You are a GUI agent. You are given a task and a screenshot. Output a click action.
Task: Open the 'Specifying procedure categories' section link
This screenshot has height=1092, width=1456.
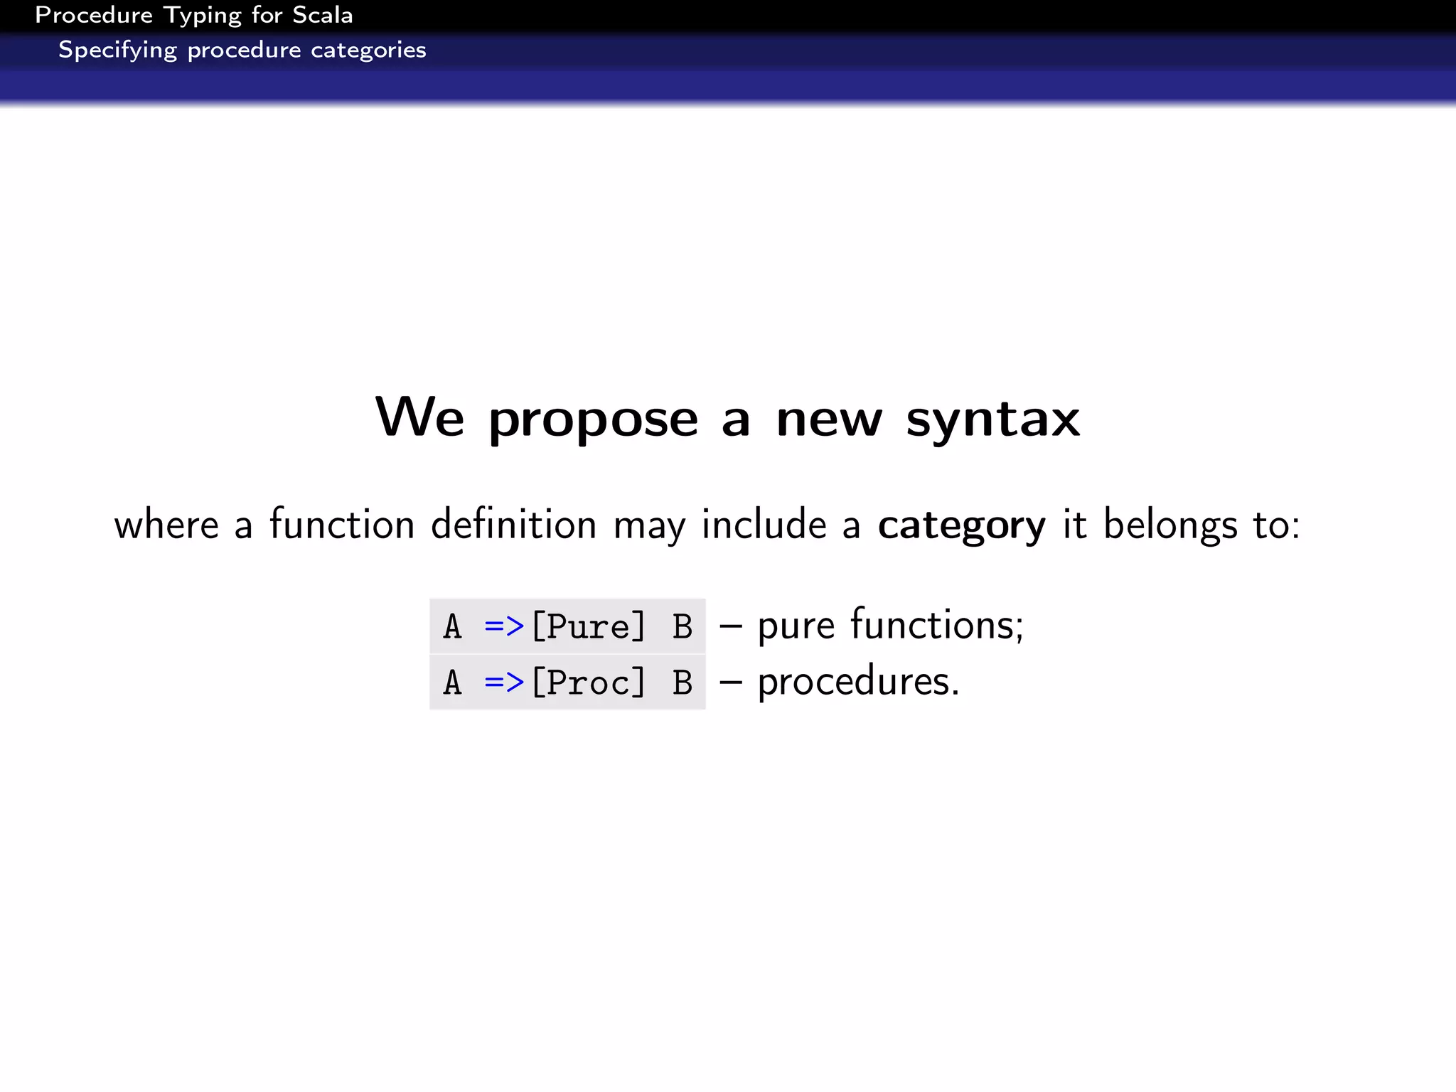pyautogui.click(x=242, y=50)
